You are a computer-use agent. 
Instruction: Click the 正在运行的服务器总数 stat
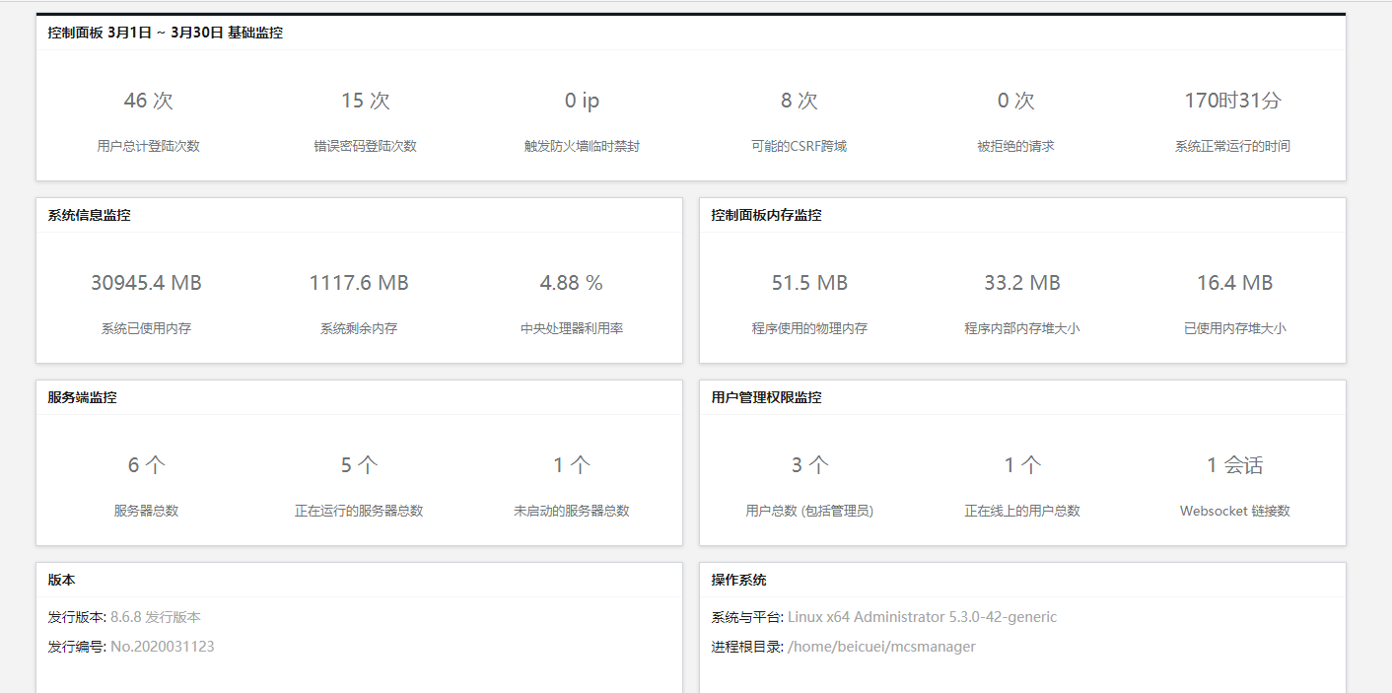359,483
